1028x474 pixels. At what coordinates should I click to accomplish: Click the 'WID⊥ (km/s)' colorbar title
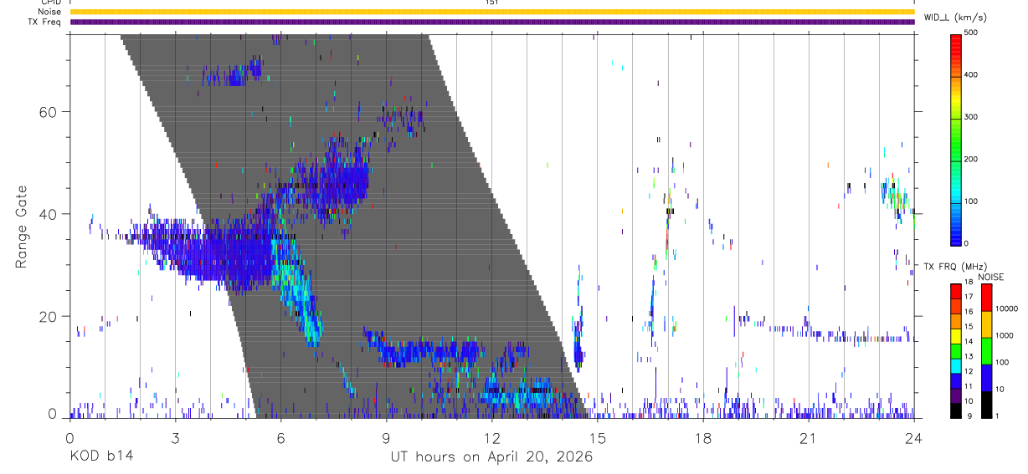[956, 17]
